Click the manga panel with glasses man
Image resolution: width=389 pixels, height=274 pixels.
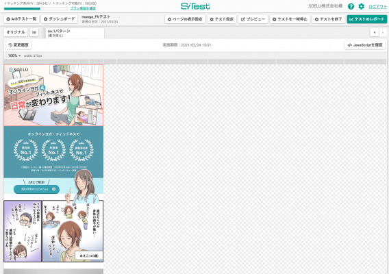tap(23, 232)
